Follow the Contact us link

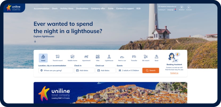pos(174,73)
